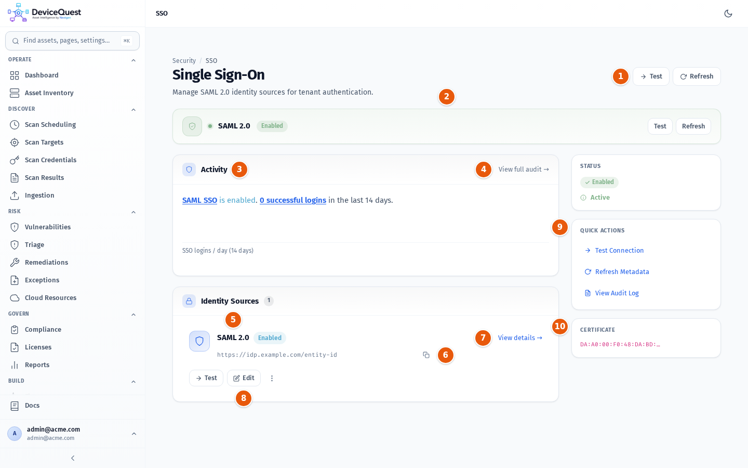Open View details for SAML 2.0

pyautogui.click(x=520, y=338)
